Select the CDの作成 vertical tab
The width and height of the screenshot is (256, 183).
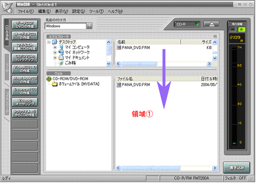[x=7, y=33]
